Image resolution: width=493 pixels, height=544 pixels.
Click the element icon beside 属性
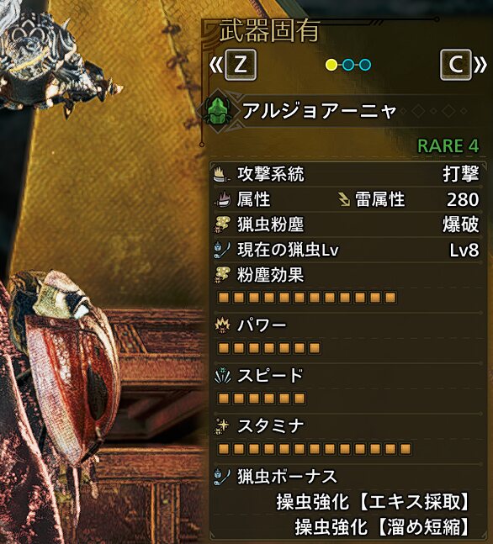click(222, 199)
